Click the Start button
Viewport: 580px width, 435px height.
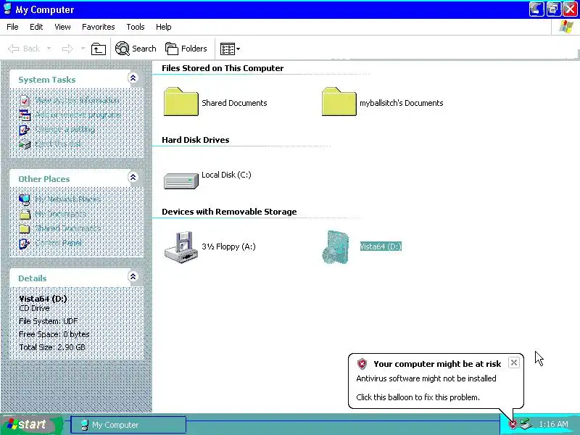(x=31, y=424)
